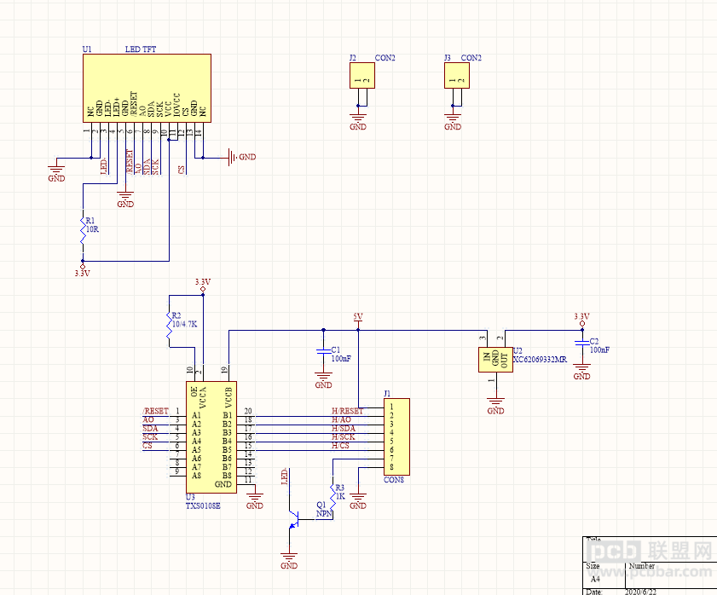This screenshot has height=595, width=717.
Task: Click the 3.3V power port above R2
Action: [203, 286]
